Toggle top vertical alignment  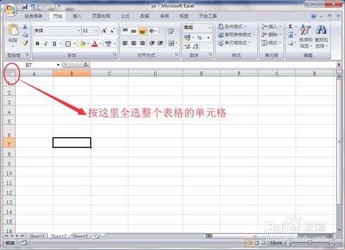pos(125,31)
